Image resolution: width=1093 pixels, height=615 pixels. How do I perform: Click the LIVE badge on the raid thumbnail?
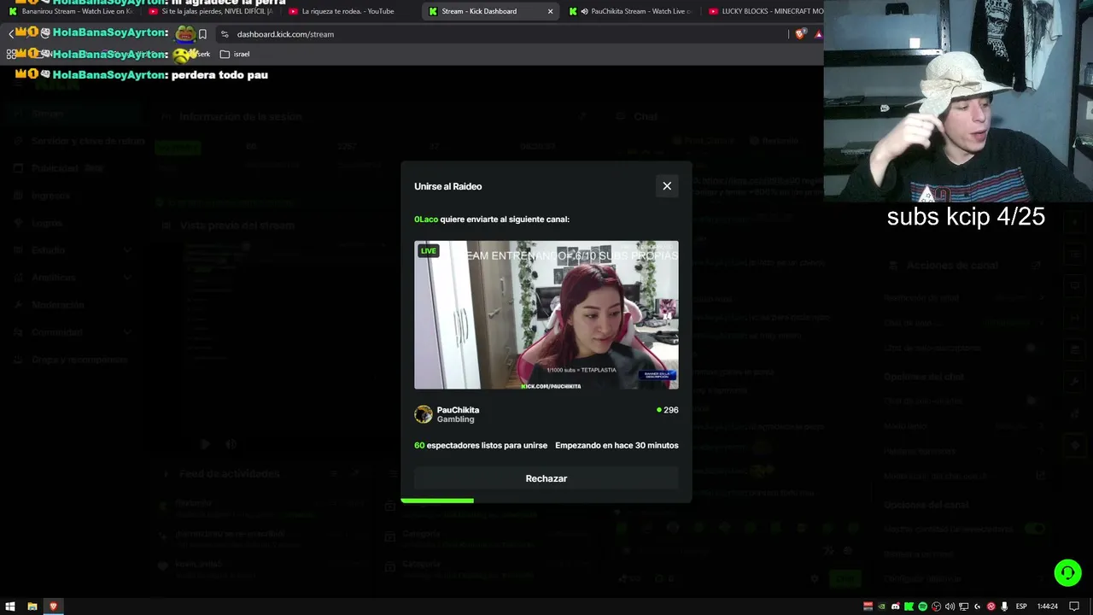[x=429, y=251]
